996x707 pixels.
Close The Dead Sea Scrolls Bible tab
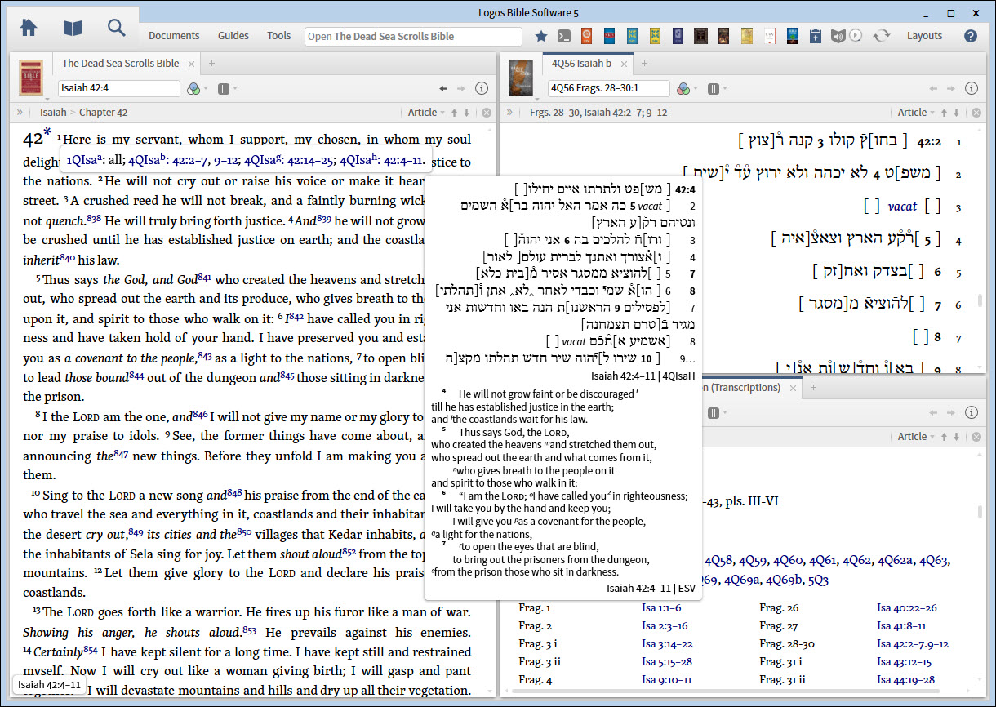(x=191, y=64)
